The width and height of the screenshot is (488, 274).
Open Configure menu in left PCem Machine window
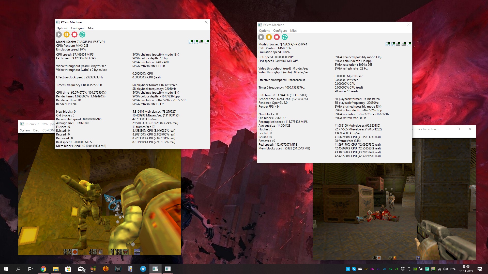(x=78, y=28)
